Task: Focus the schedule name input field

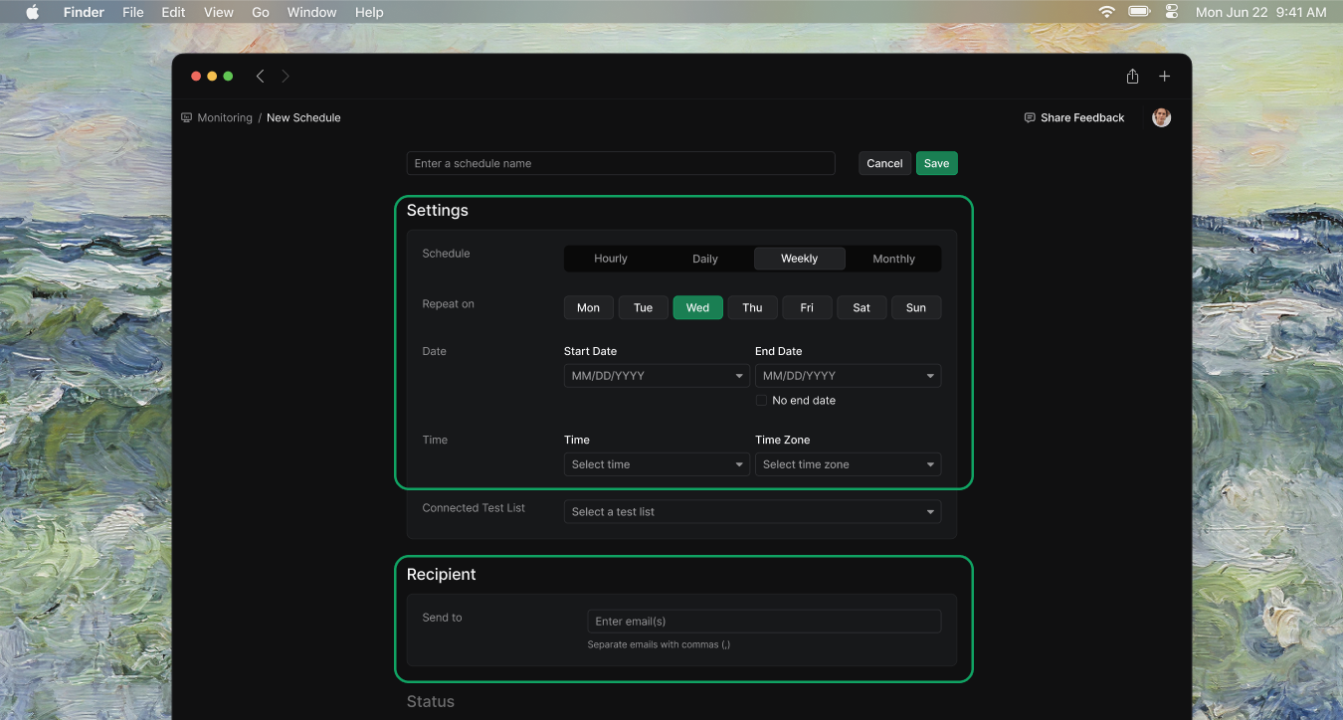Action: point(621,163)
